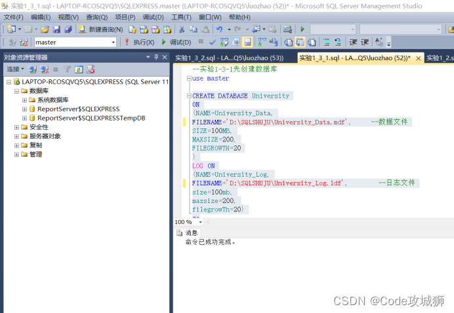The height and width of the screenshot is (313, 454).
Task: Open the 调试(D) menu in menu bar
Action: 153,17
